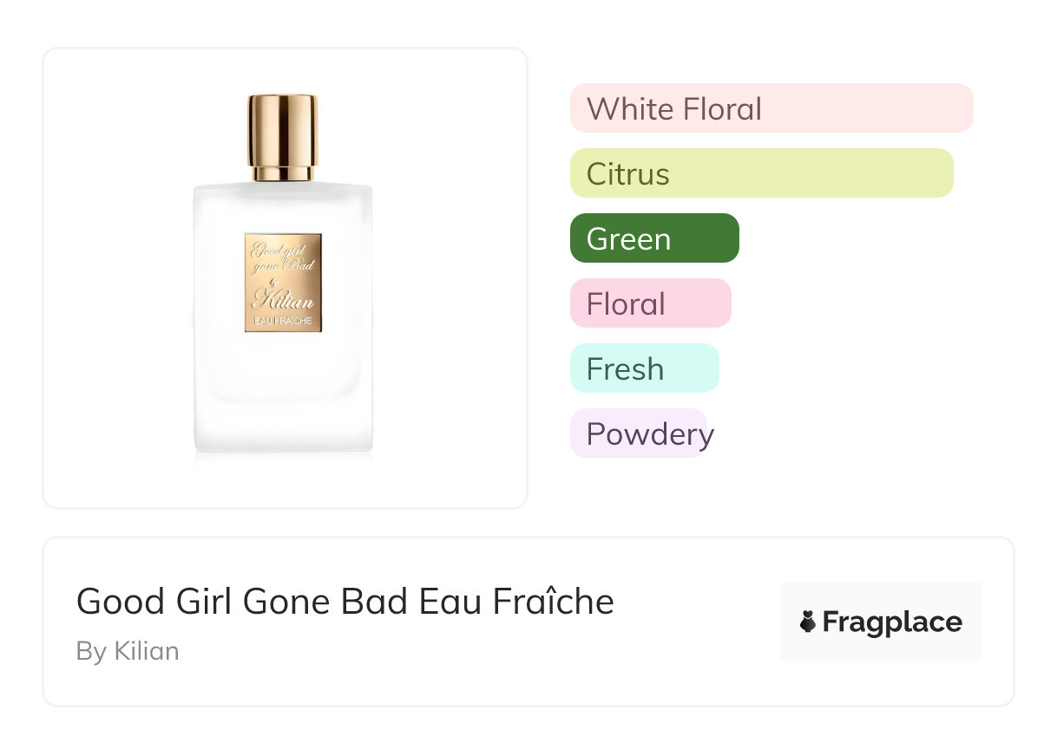Click 'Good Girl Gone Bad' in the title

point(244,602)
